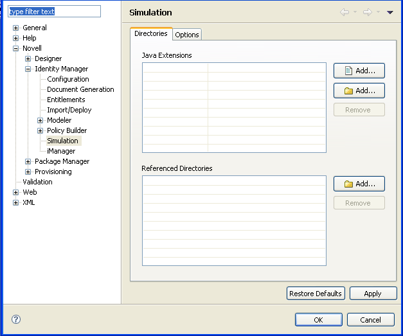Select Provisioning label in tree
Screen dimensions: 403x336
53,172
